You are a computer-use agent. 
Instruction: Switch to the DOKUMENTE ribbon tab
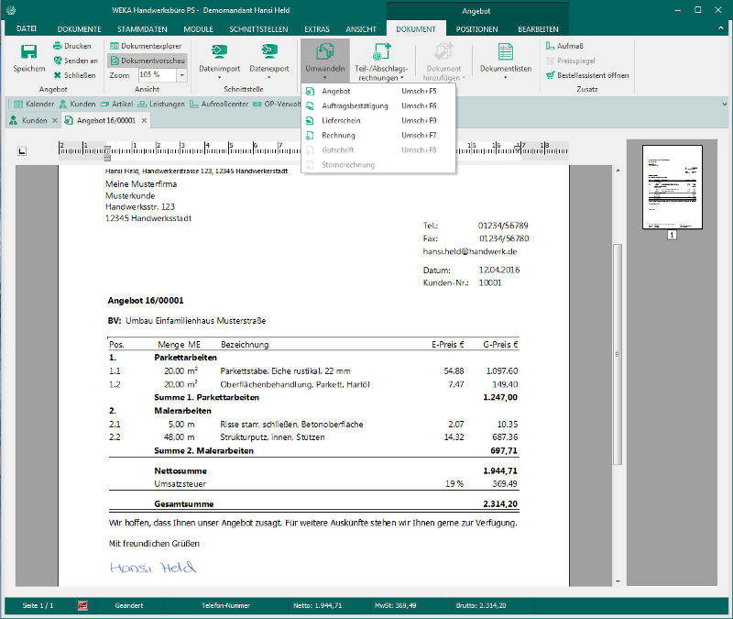click(x=79, y=29)
